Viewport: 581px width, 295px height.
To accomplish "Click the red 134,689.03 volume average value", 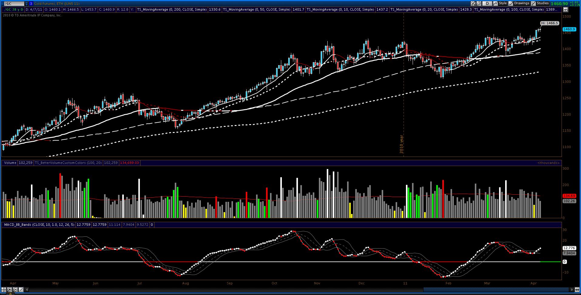I will pyautogui.click(x=130, y=163).
